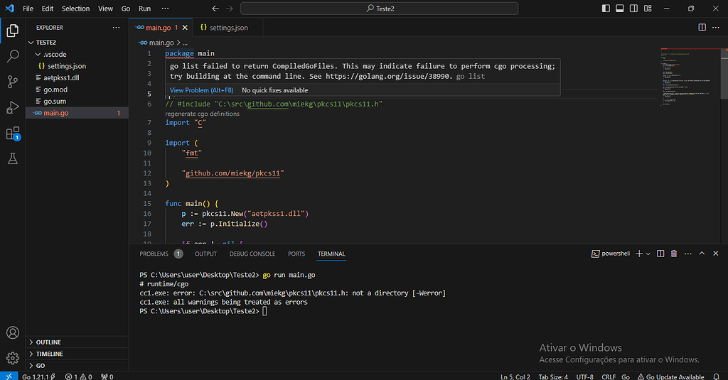Open the Manage gear menu
The height and width of the screenshot is (380, 728).
point(13,358)
